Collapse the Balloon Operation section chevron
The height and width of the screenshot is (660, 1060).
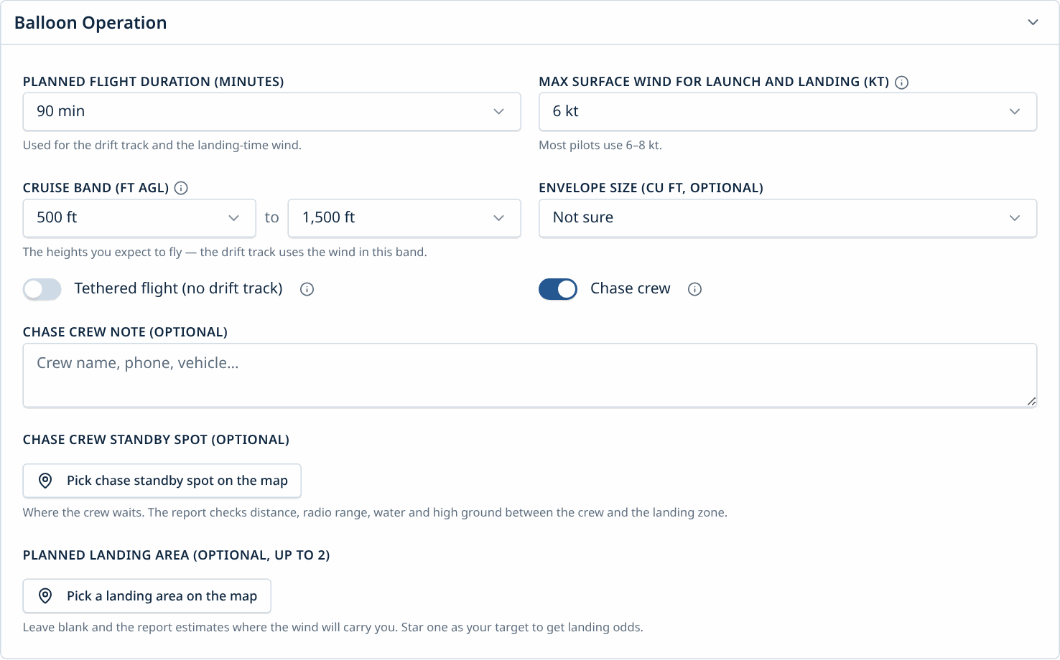coord(1033,22)
